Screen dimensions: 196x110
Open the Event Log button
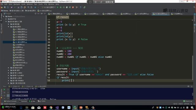188,101
